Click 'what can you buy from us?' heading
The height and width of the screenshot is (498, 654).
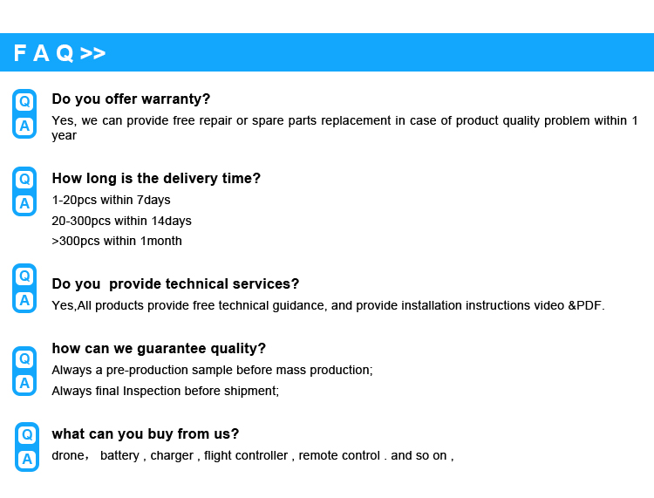[145, 434]
